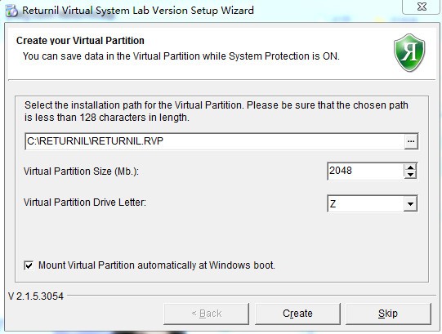Open the browse dialog with the ellipsis button
The width and height of the screenshot is (442, 334).
point(411,141)
